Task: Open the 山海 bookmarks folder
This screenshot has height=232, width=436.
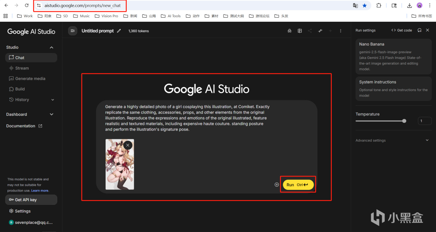Action: pyautogui.click(x=149, y=16)
